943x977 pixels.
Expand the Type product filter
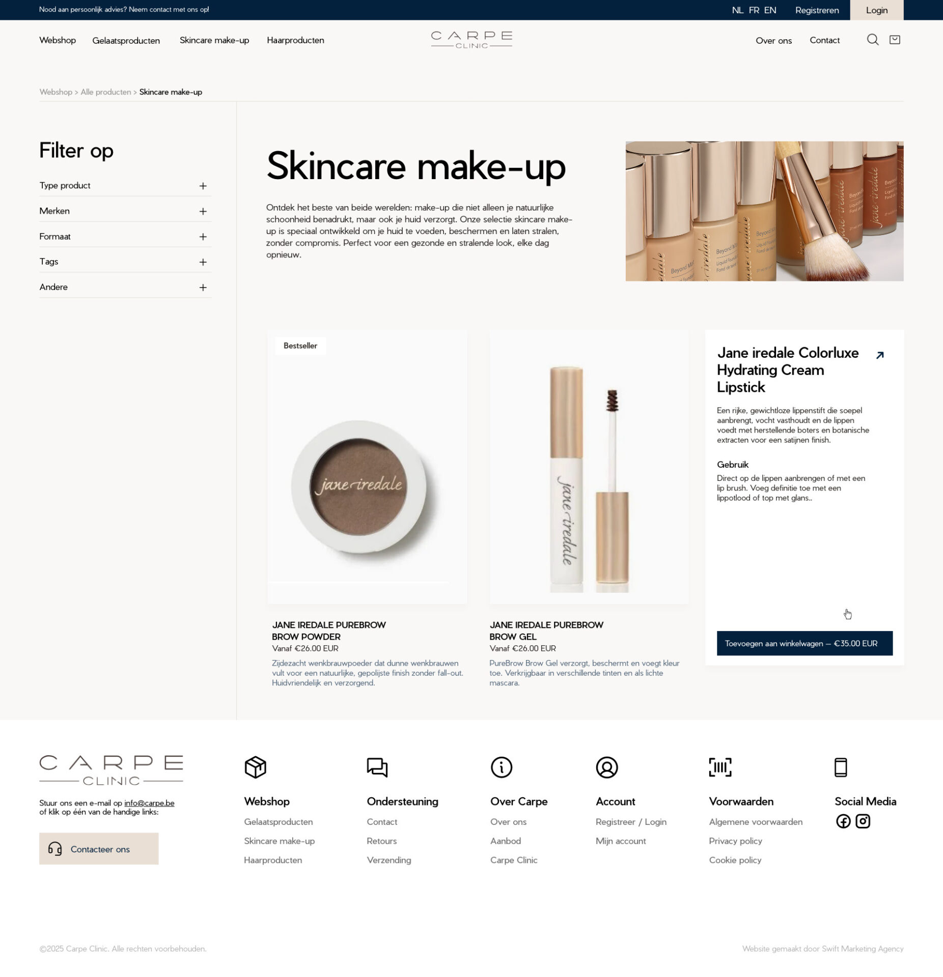[x=203, y=186]
